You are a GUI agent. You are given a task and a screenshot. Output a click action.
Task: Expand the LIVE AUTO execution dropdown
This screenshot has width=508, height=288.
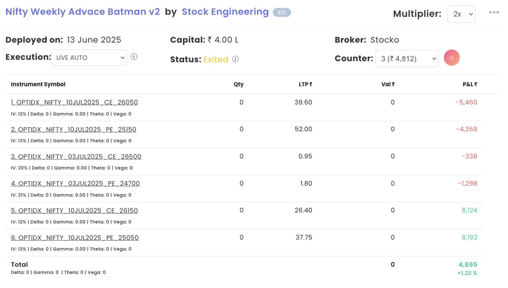(x=89, y=58)
